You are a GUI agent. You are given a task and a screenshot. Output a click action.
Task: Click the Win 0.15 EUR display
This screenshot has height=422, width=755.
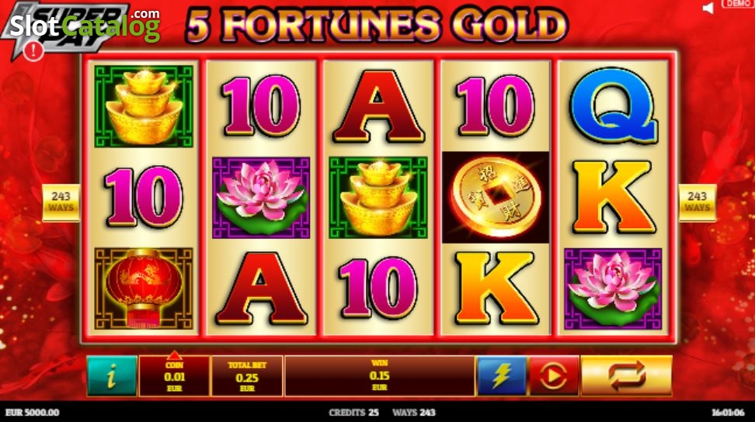pos(379,376)
